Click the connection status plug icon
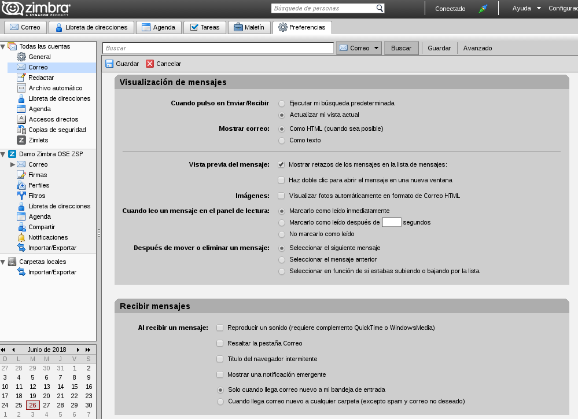The height and width of the screenshot is (419, 578). [483, 9]
